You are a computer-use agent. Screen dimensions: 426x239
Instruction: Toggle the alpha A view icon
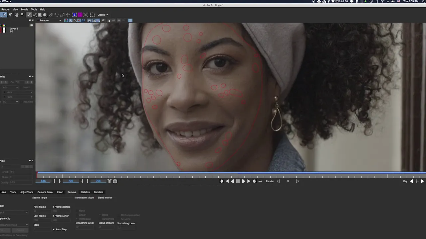click(x=71, y=20)
